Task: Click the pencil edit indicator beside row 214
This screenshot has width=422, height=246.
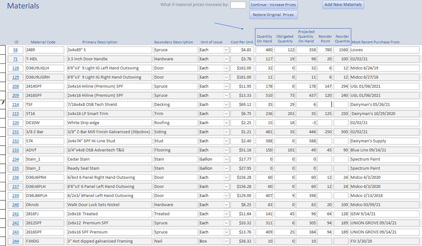Action: coord(3,103)
